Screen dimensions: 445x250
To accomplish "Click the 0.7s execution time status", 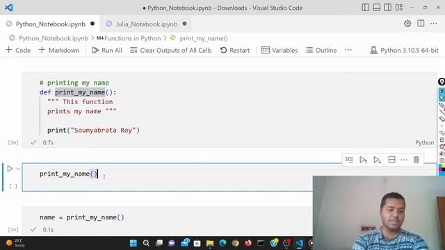I will click(x=48, y=142).
